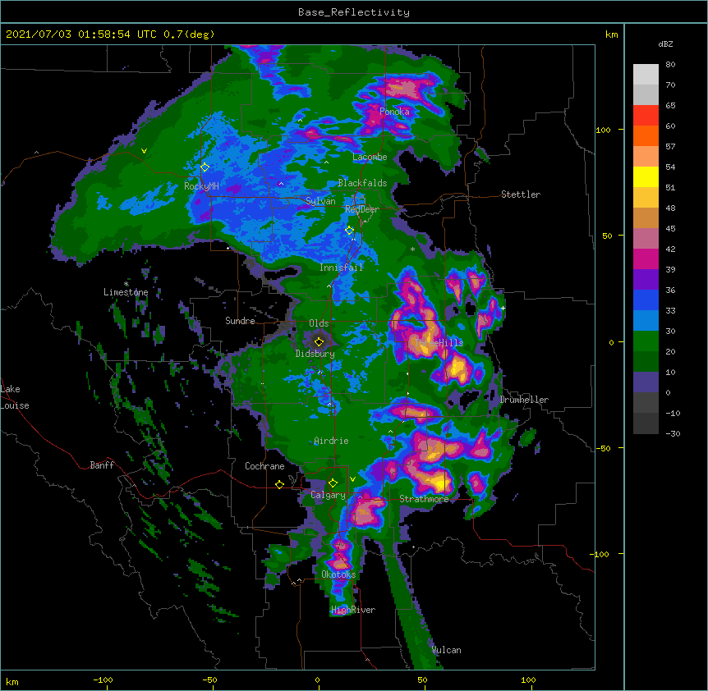The width and height of the screenshot is (708, 691).
Task: Click the Vulcan town label
Action: [446, 650]
